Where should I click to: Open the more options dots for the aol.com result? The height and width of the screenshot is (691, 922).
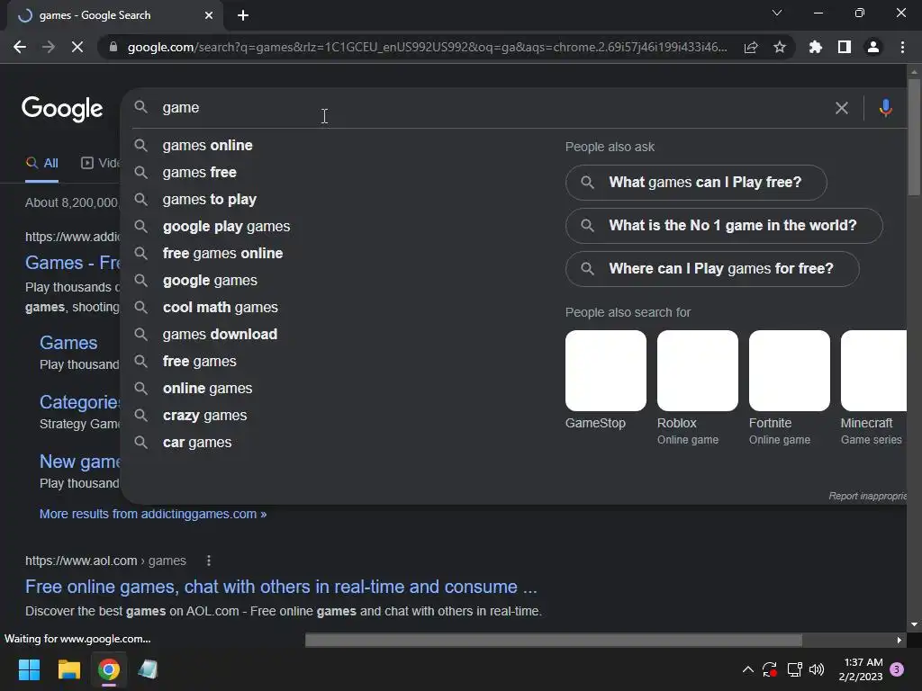pyautogui.click(x=209, y=561)
